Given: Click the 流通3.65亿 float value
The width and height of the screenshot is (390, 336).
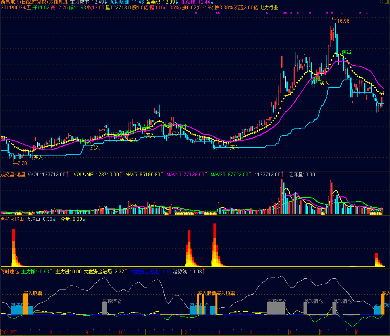Looking at the screenshot, I should pos(246,8).
